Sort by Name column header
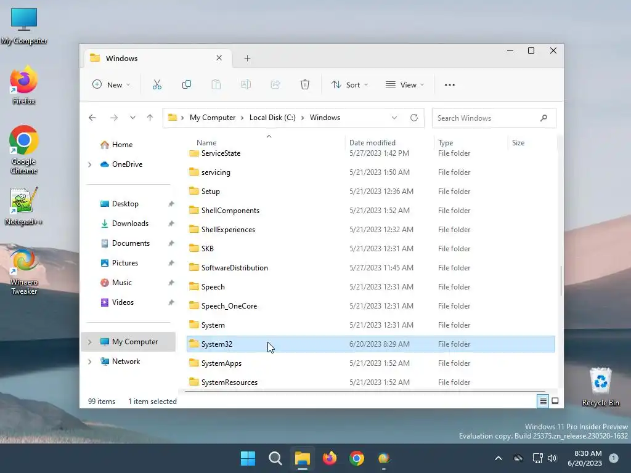Image resolution: width=631 pixels, height=473 pixels. pos(206,143)
